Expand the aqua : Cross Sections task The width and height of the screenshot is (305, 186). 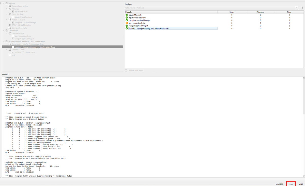[13, 17]
